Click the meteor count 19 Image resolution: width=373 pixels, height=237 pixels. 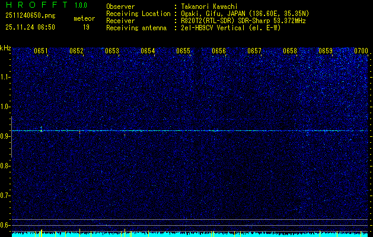(x=87, y=27)
